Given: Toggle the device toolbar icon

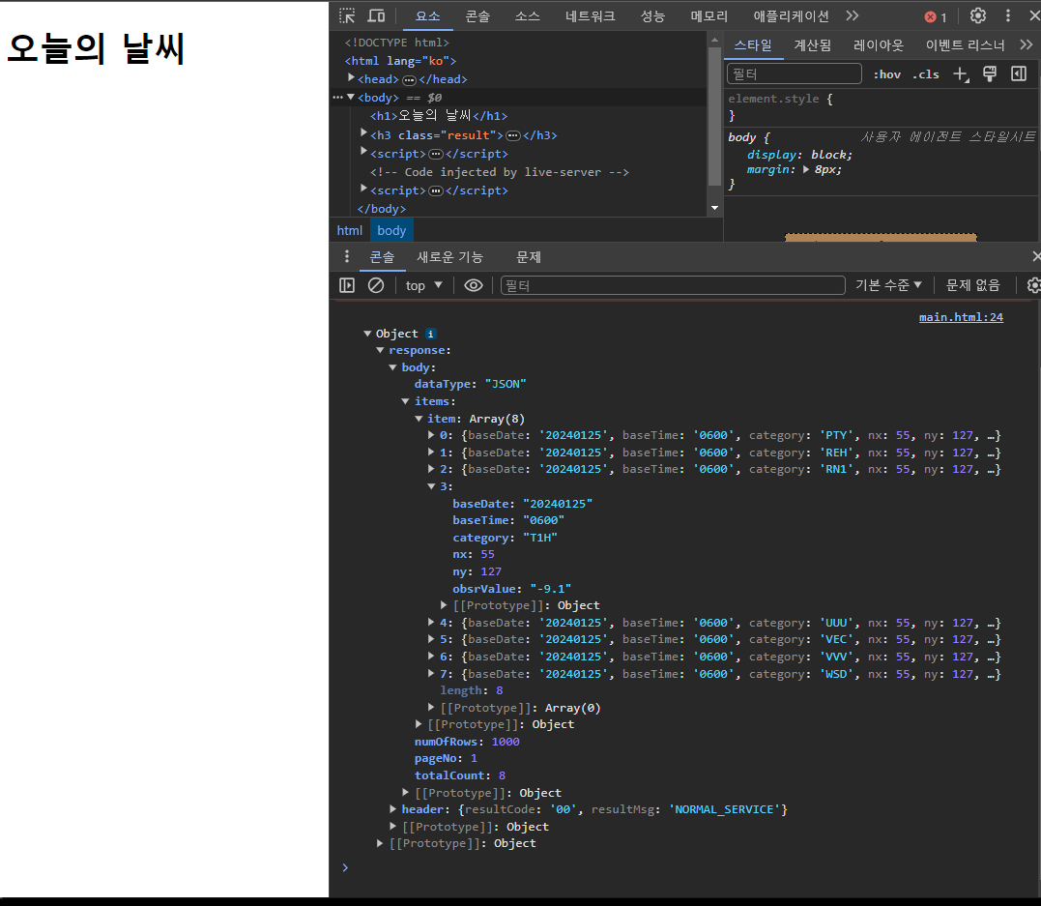Looking at the screenshot, I should 376,15.
